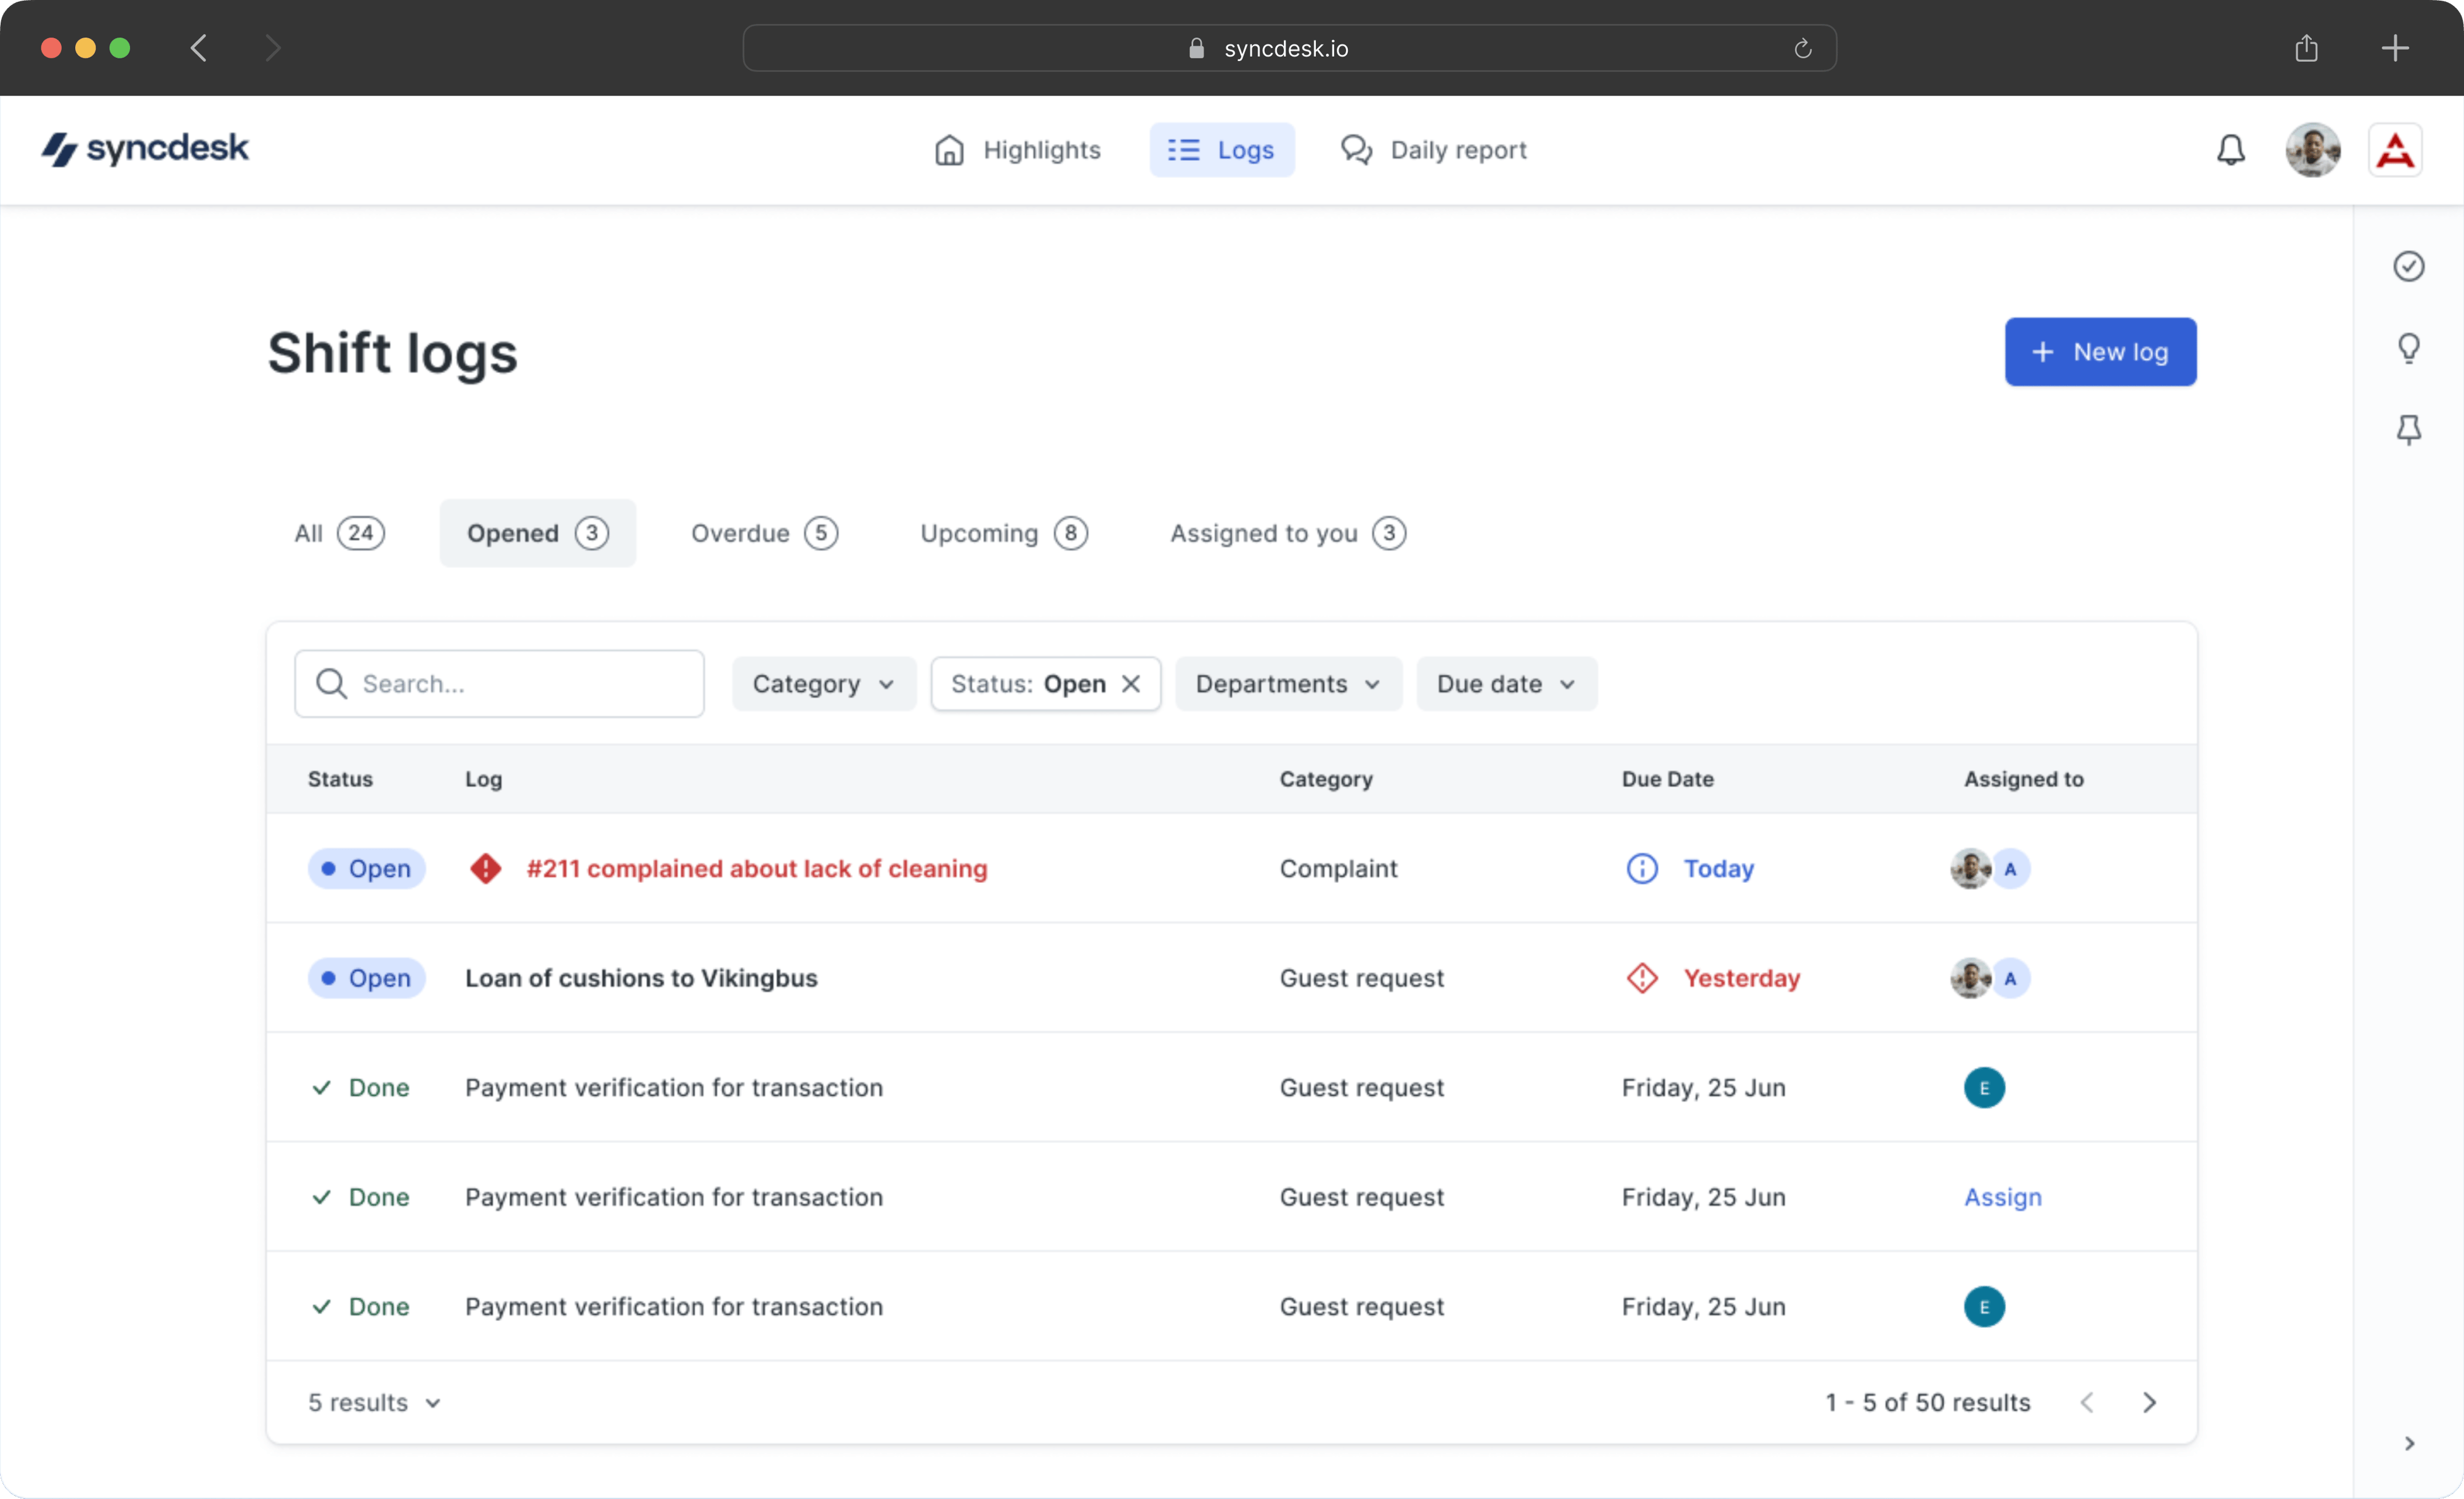Switch to the Overdue tab
2464x1499 pixels.
764,533
